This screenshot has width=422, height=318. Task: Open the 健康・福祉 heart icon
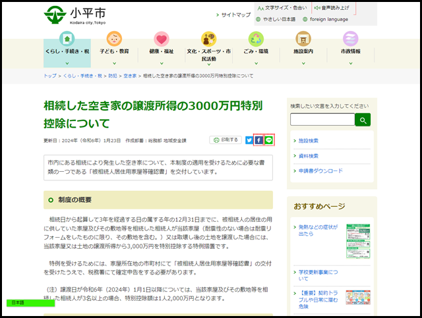(162, 39)
